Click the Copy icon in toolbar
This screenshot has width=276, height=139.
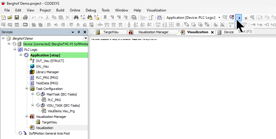pos(54,17)
